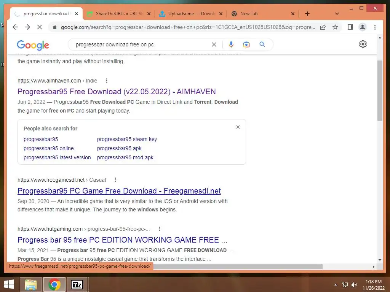
Task: Open 7-Zip from the taskbar
Action: tap(77, 284)
